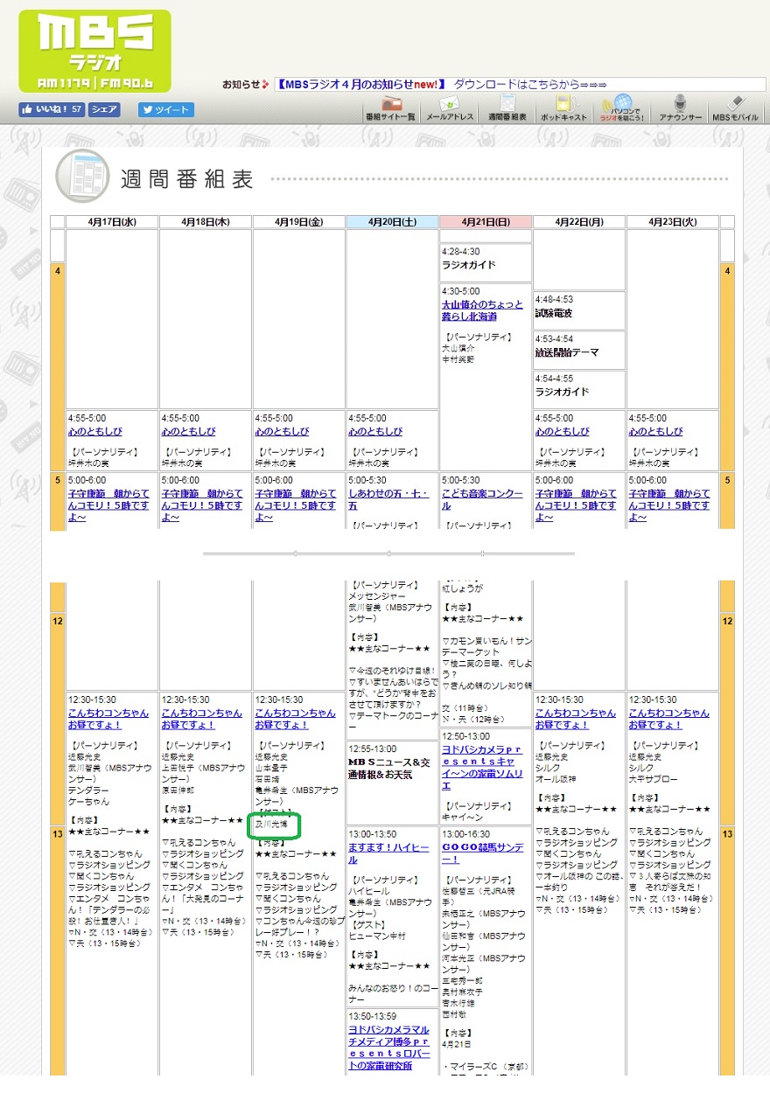Click the 週間番組表 page heading
The image size is (770, 1093).
187,179
